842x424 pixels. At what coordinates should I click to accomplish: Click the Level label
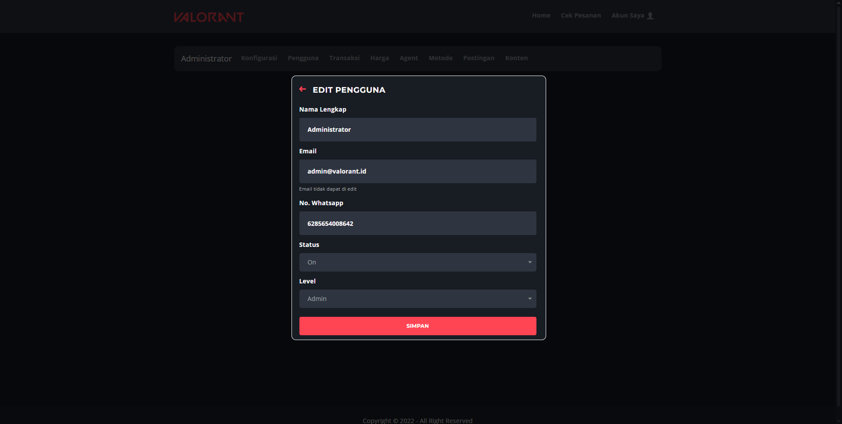[307, 281]
